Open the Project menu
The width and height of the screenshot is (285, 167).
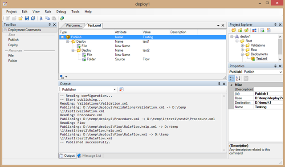click(11, 12)
